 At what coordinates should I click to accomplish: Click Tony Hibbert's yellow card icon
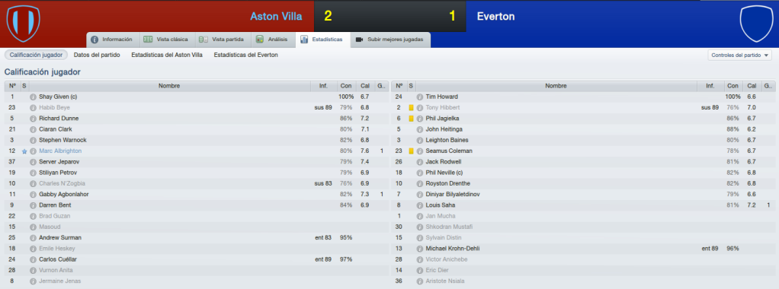(x=411, y=107)
